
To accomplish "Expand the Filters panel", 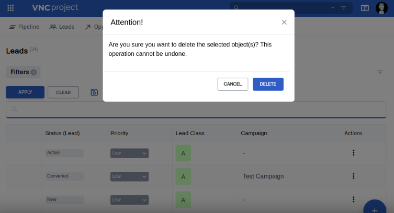I will (x=23, y=72).
